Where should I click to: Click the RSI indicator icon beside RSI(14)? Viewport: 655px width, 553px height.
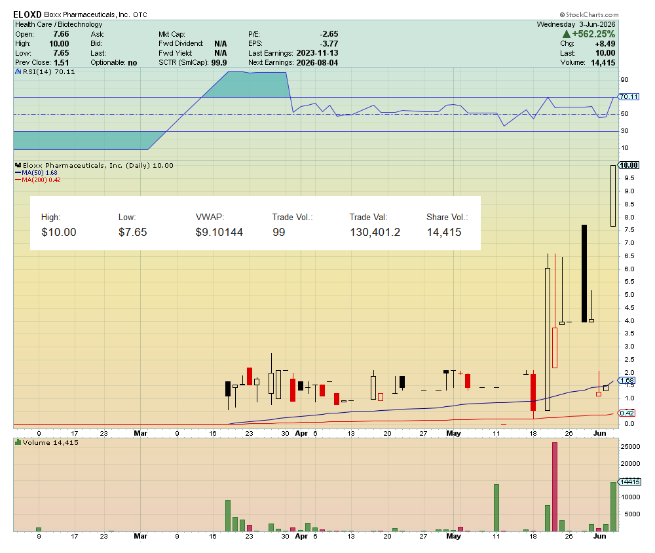point(18,72)
